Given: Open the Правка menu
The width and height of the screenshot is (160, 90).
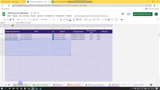Looking at the screenshot, I should click(15, 16).
